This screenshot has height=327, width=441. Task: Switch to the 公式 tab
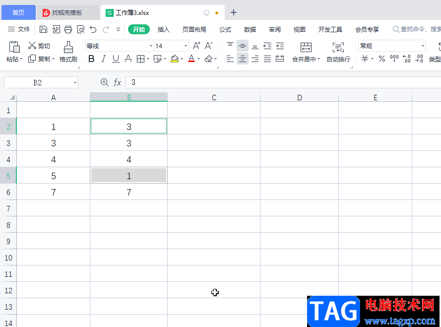225,29
